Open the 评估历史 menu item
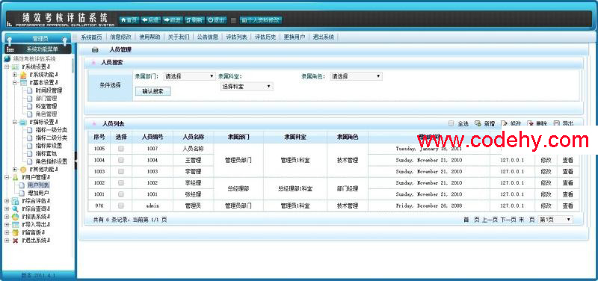 point(265,37)
